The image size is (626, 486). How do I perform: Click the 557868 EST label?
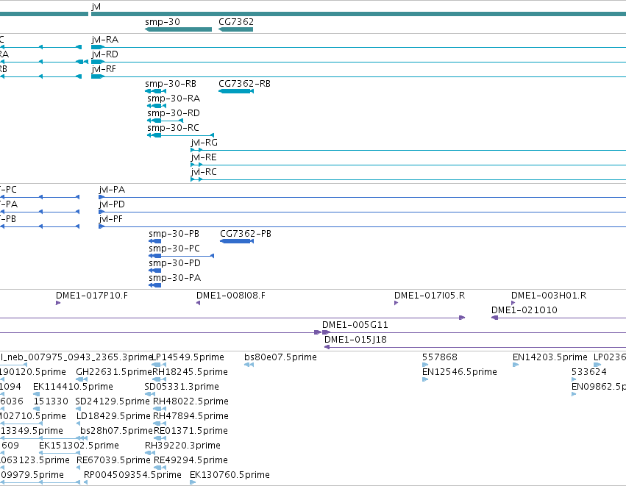pyautogui.click(x=440, y=357)
